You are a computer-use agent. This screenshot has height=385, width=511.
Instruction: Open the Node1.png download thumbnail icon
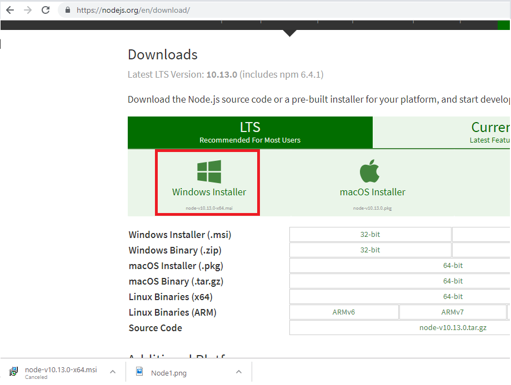[x=140, y=372]
